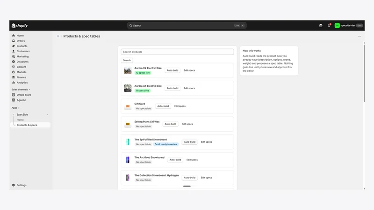Click Aurora X4 Electric Bike thumbnail
Viewport: 374px width, 210px height.
[128, 88]
